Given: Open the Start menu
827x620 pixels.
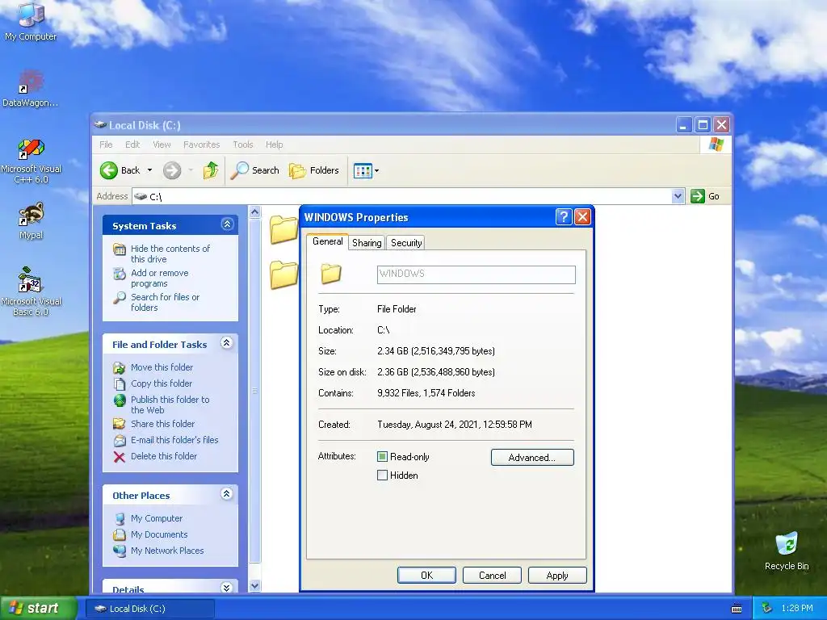Looking at the screenshot, I should [x=39, y=608].
